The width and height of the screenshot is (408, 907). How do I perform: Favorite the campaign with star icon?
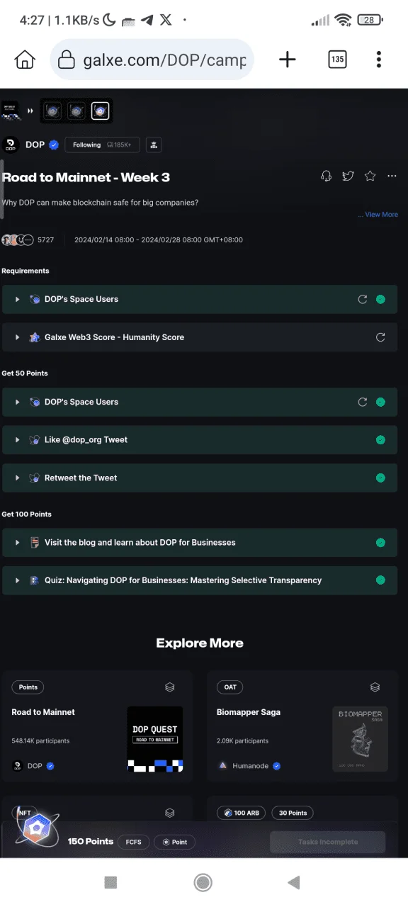click(370, 176)
